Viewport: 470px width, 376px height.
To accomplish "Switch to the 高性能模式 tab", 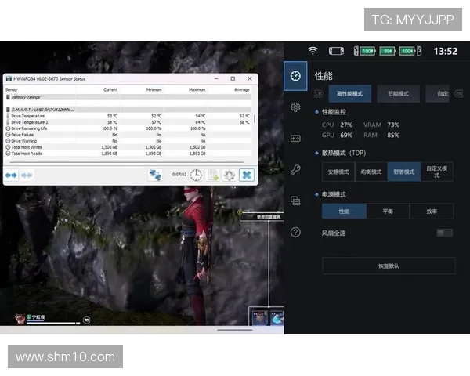I will [x=349, y=94].
